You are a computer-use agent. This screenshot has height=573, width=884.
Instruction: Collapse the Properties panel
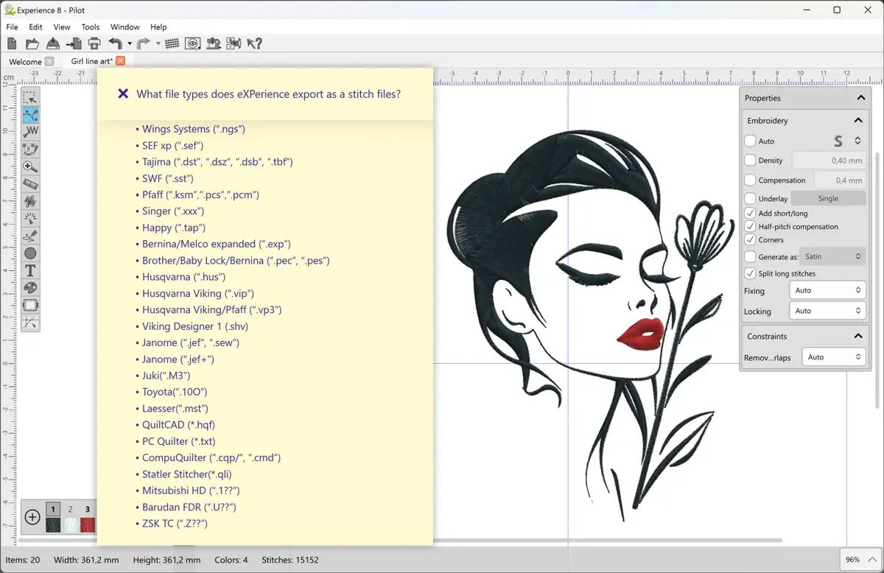[860, 98]
